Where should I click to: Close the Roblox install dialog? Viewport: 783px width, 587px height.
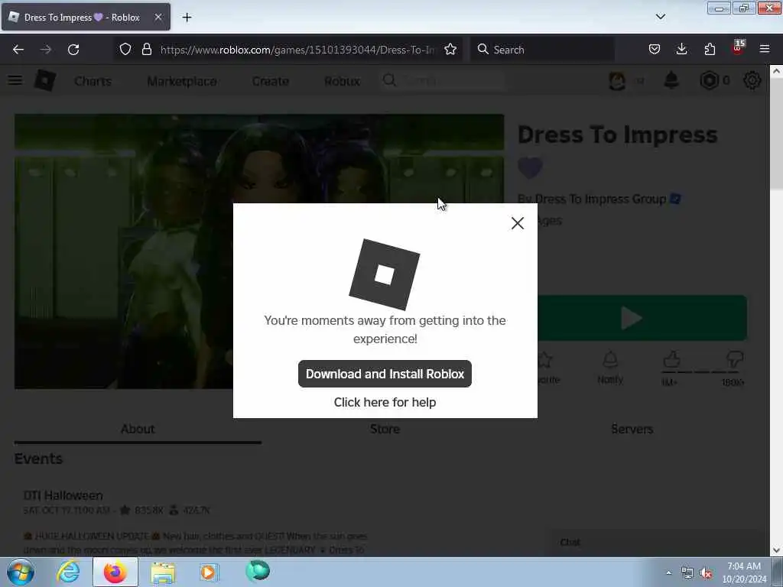pyautogui.click(x=518, y=223)
